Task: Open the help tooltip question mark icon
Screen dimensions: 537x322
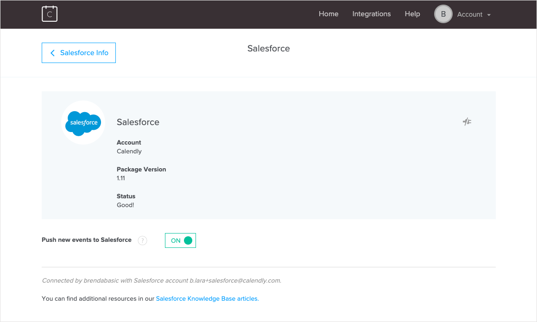Action: tap(142, 240)
